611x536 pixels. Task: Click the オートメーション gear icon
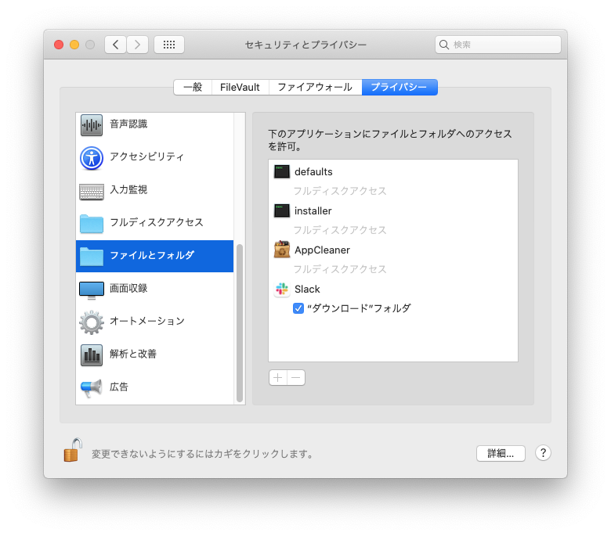pyautogui.click(x=92, y=322)
